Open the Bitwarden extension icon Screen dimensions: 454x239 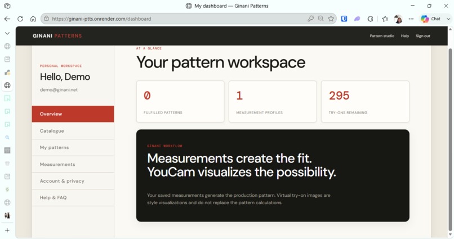pyautogui.click(x=344, y=19)
